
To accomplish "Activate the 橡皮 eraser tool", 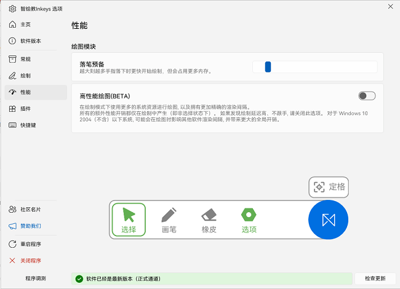I will (x=209, y=220).
